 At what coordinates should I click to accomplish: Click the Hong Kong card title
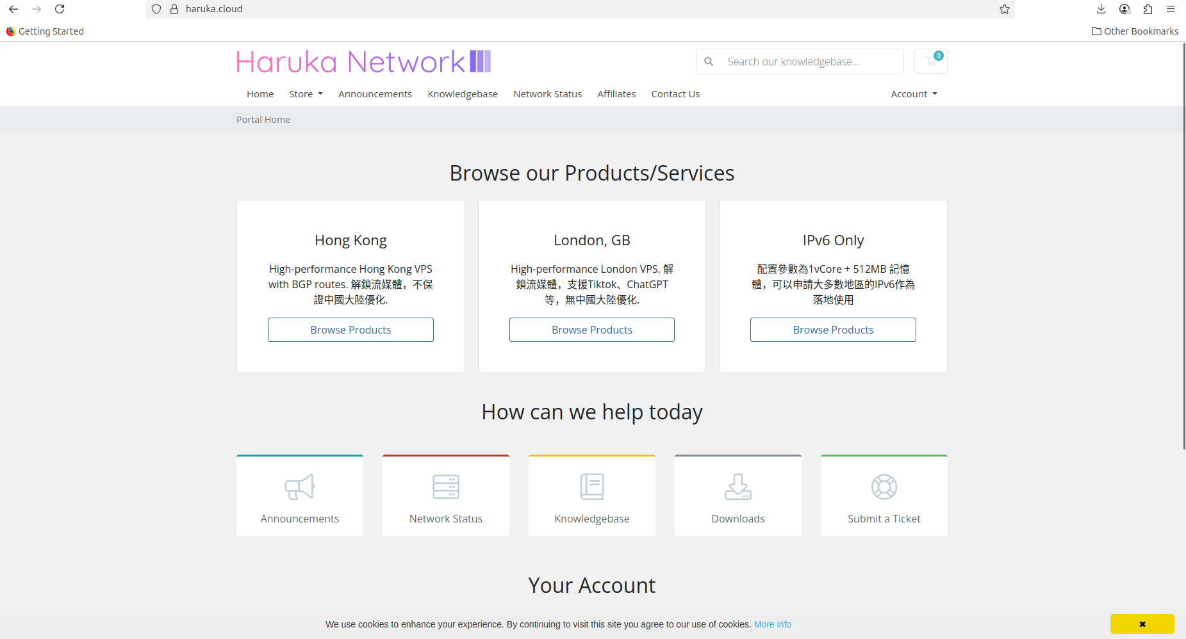pyautogui.click(x=350, y=240)
